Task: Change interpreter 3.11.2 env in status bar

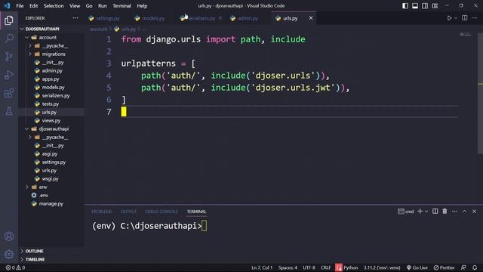Action: pos(382,267)
